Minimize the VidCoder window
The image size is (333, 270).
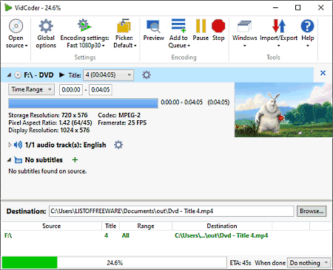(275, 7)
